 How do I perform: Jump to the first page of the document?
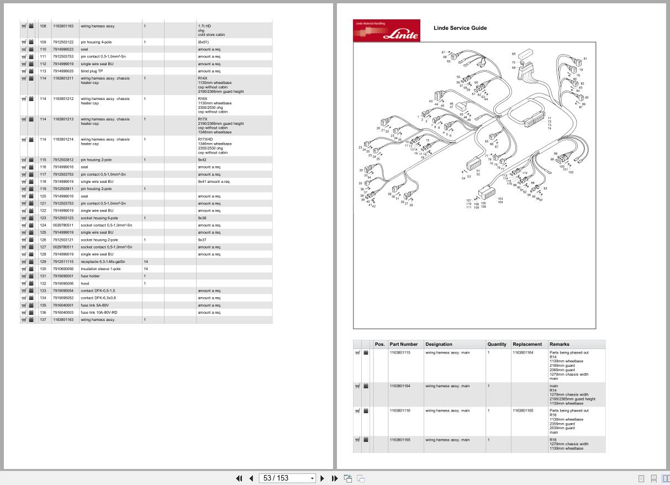(x=239, y=478)
